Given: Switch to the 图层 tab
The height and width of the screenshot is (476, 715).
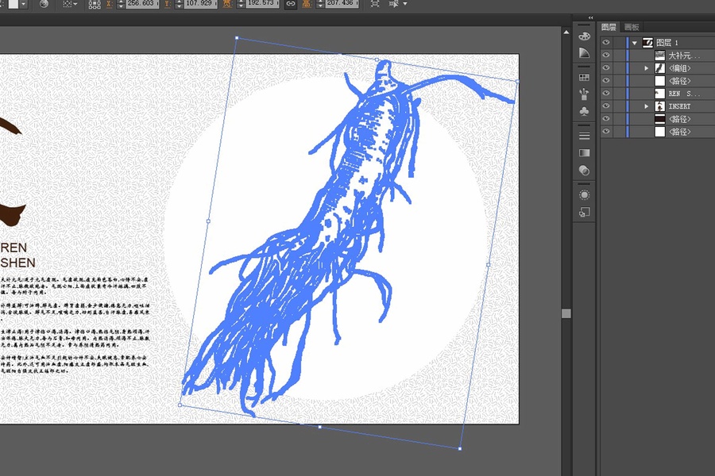Looking at the screenshot, I should pyautogui.click(x=609, y=27).
